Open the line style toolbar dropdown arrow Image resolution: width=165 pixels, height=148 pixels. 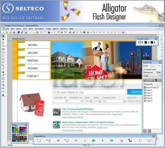52,32
